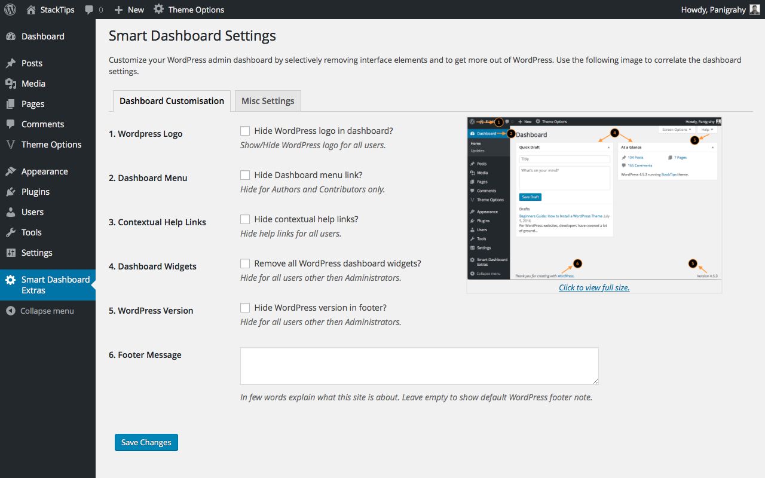Click the Theme Options gear icon in admin bar

point(158,10)
